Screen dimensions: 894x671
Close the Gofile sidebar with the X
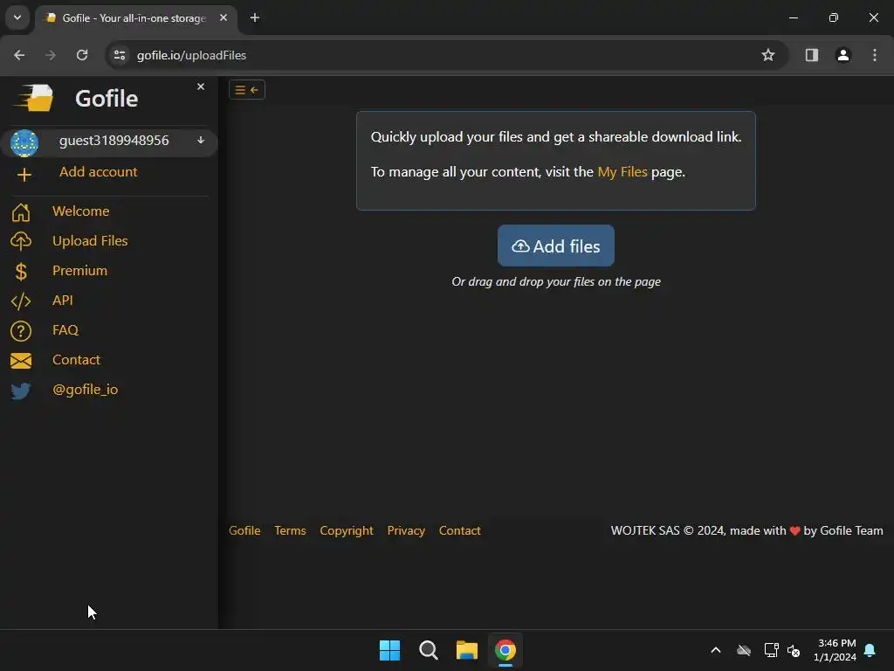(x=201, y=86)
